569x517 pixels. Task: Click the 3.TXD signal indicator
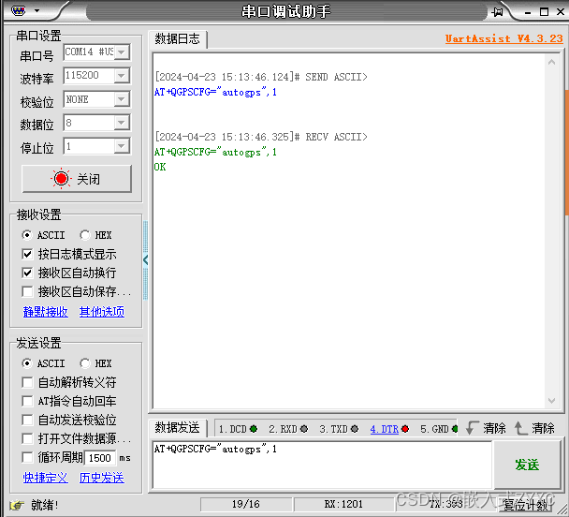339,429
